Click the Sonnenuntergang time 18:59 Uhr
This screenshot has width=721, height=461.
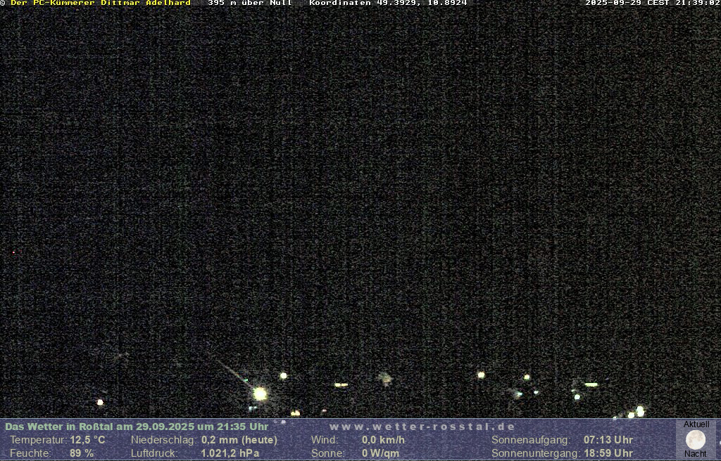[x=608, y=453]
